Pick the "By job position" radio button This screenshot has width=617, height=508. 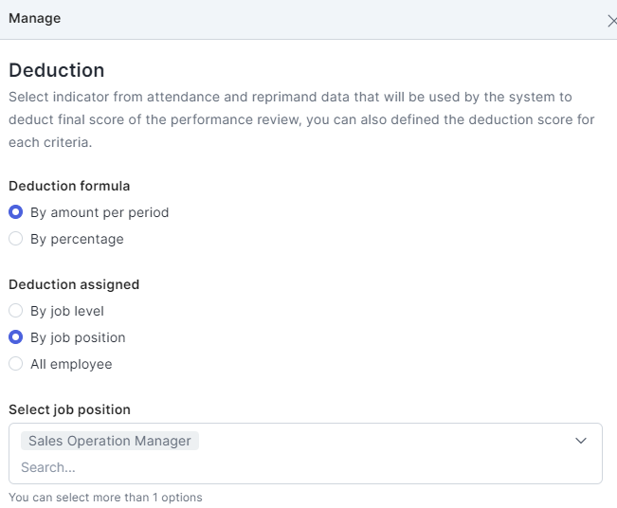(x=16, y=337)
